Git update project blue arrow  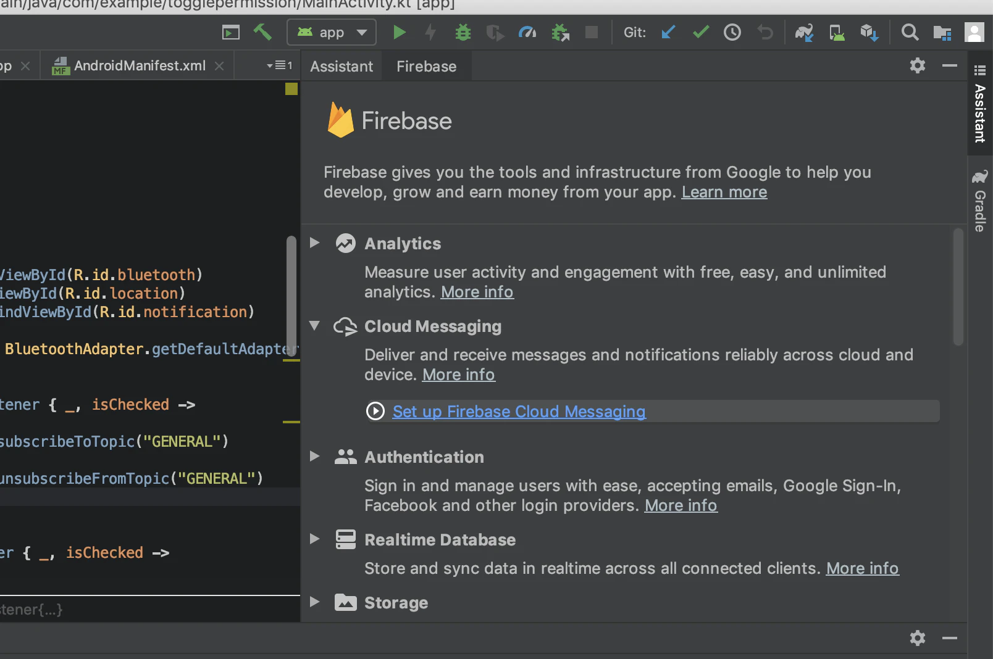(x=668, y=32)
